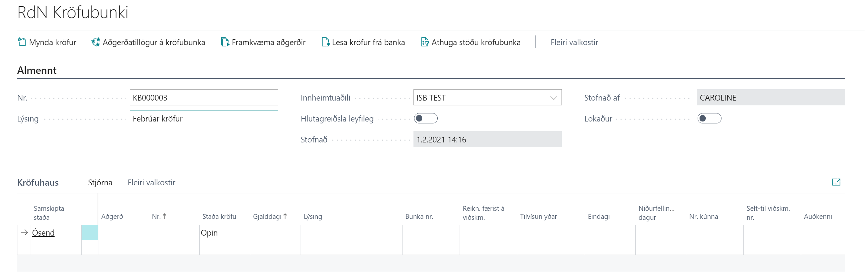This screenshot has height=272, width=865.
Task: Enable the Hlutagreiðsla leyfileg switch
Action: pos(425,118)
